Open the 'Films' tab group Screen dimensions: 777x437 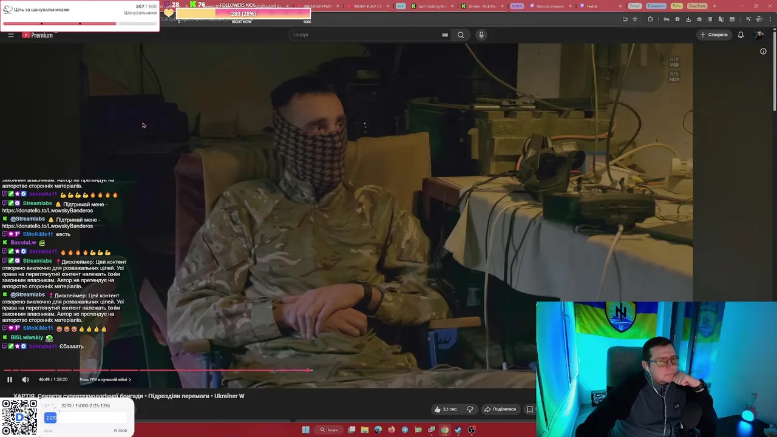point(677,6)
